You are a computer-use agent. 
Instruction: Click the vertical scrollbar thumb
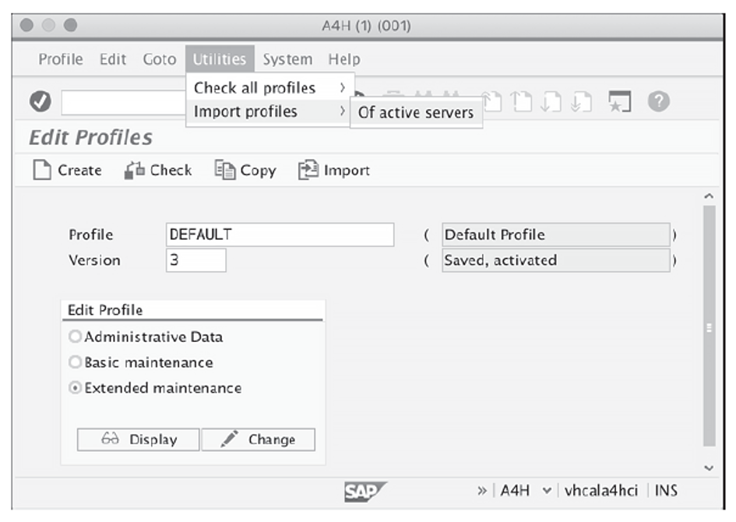(x=709, y=326)
